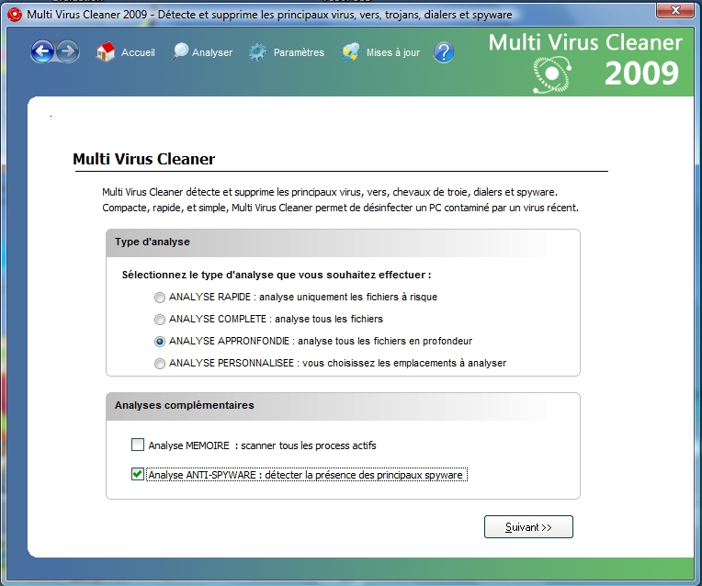The width and height of the screenshot is (702, 586).
Task: Select the ANALYSE APPRONFONDIE radio button
Action: [159, 341]
